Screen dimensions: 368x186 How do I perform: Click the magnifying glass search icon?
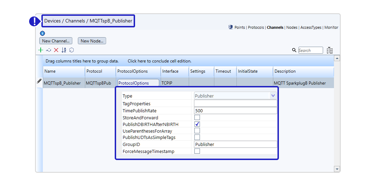coord(294,50)
